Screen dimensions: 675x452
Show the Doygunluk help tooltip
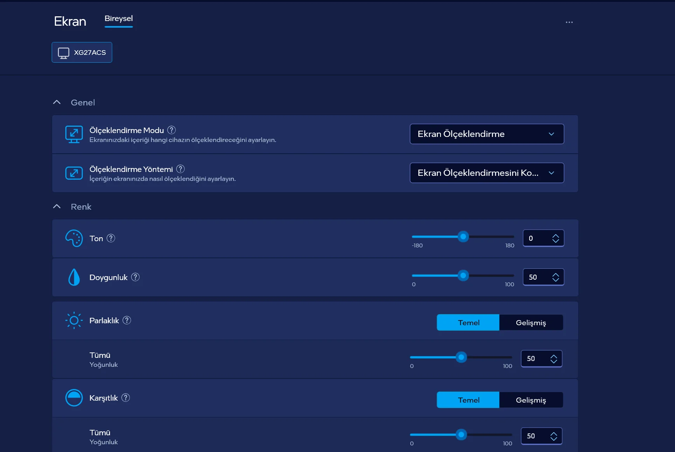[135, 277]
